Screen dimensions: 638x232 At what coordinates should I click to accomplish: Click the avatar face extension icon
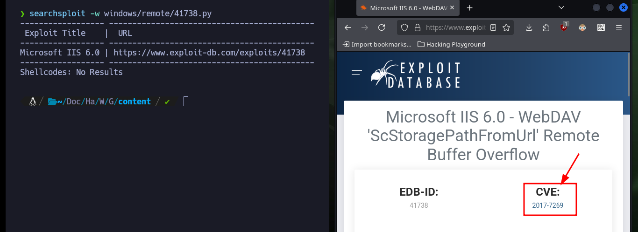582,27
